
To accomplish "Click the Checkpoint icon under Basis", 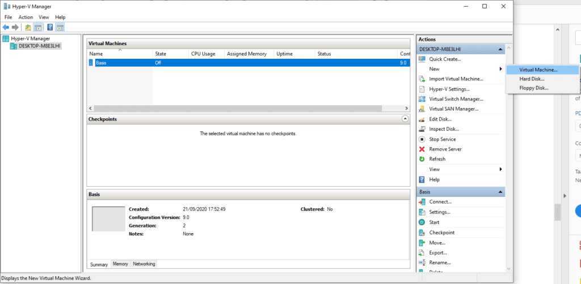I will (x=422, y=233).
